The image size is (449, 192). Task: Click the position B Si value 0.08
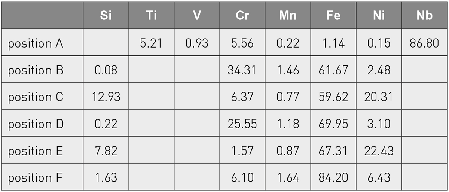[106, 70]
